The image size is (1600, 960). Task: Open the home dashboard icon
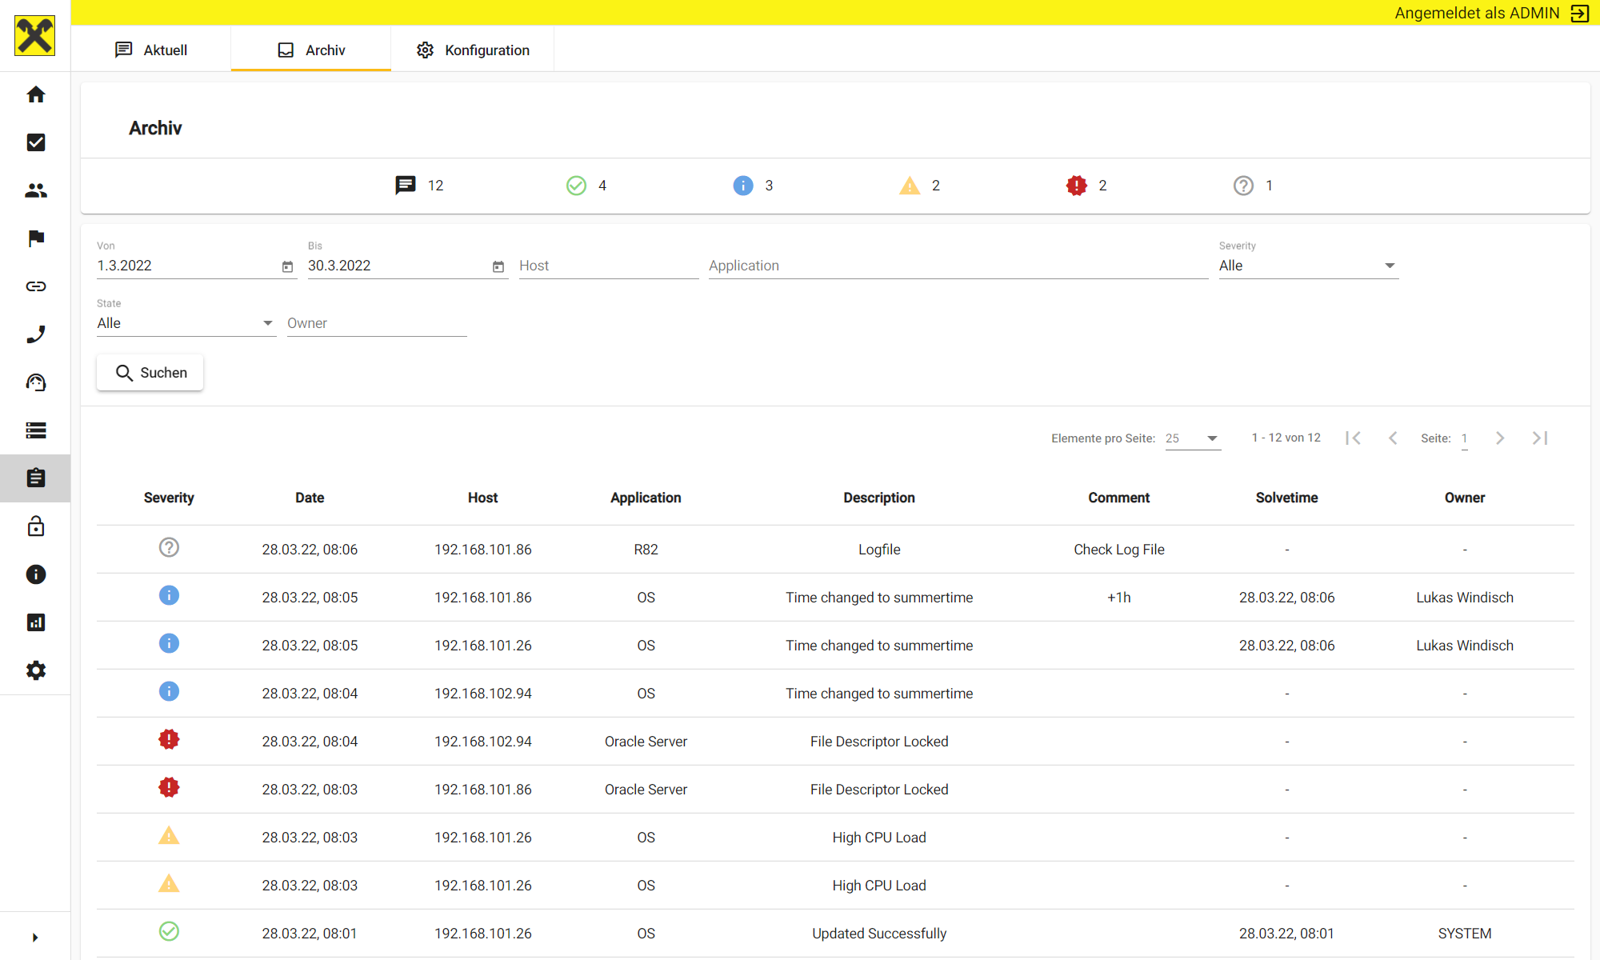(36, 94)
